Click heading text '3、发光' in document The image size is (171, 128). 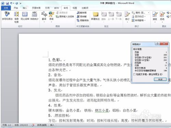click(x=55, y=90)
